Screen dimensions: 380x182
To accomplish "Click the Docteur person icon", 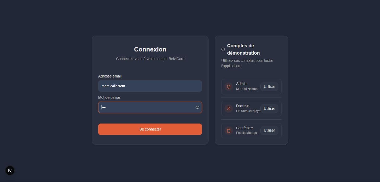I will (x=229, y=109).
